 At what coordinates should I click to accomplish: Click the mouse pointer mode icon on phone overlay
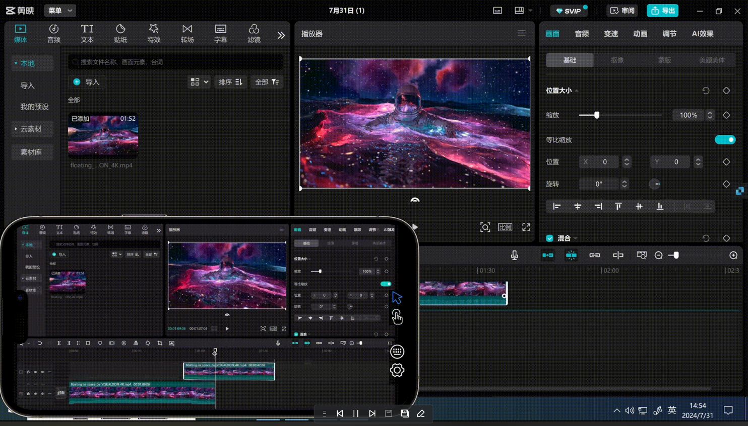pos(397,298)
